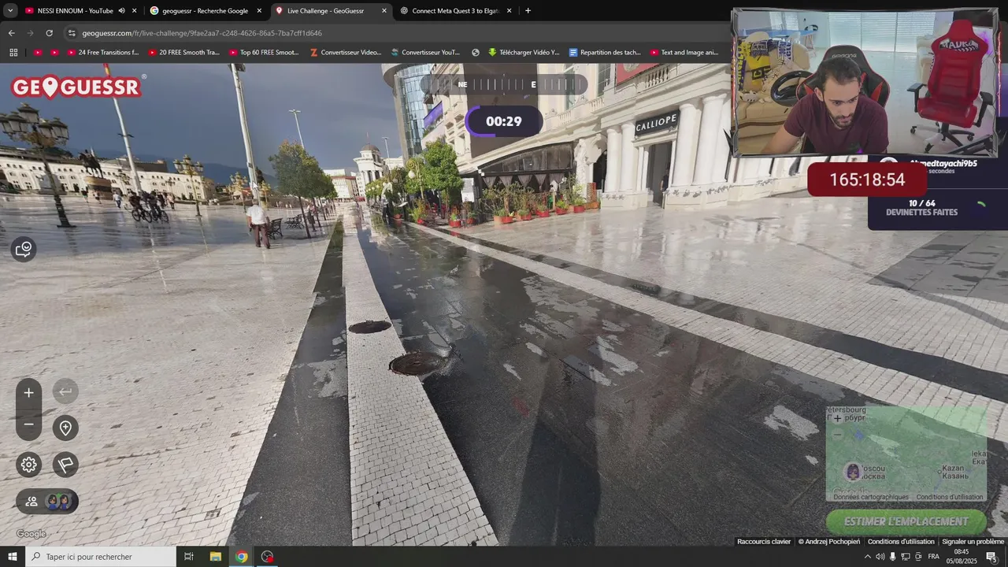Open GeoGuessr settings gear
The width and height of the screenshot is (1008, 567).
point(29,465)
